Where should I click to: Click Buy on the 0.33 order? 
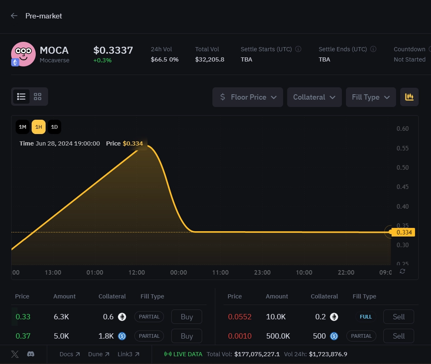[187, 316]
